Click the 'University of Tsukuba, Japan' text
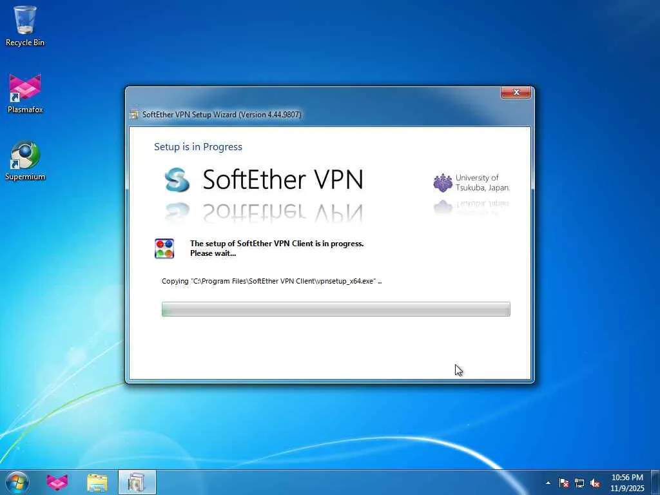The width and height of the screenshot is (660, 495). click(x=482, y=182)
